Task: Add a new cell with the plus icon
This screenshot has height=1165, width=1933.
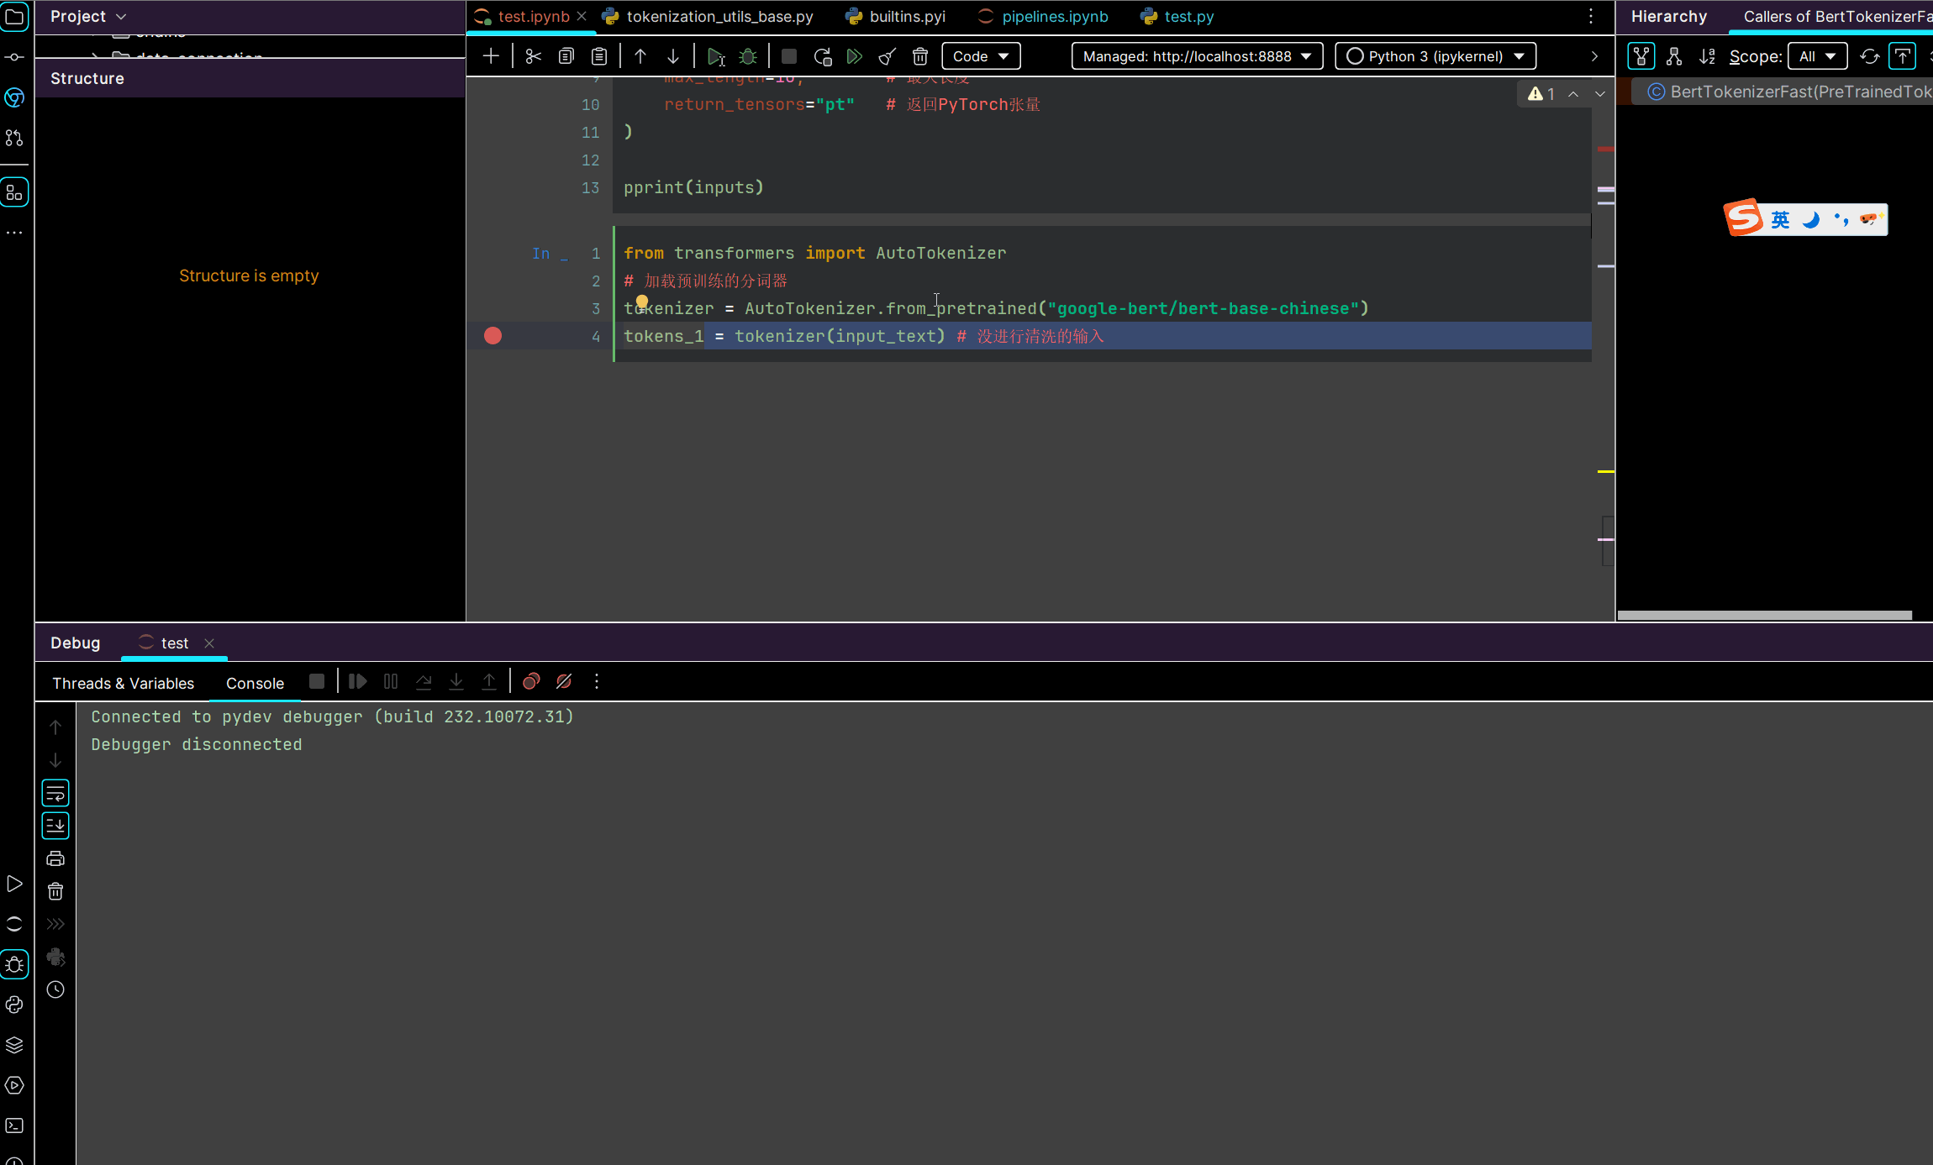Action: [491, 56]
